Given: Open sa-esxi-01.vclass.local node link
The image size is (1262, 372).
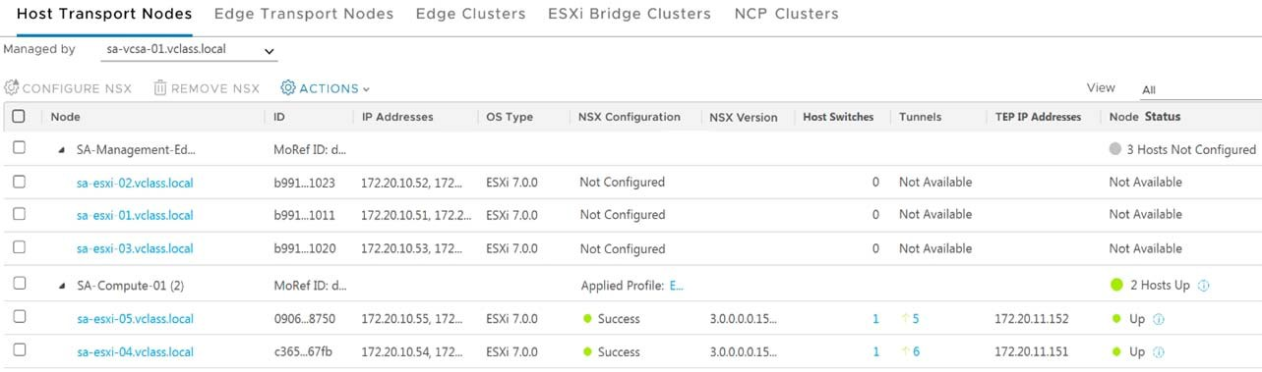Looking at the screenshot, I should tap(135, 215).
